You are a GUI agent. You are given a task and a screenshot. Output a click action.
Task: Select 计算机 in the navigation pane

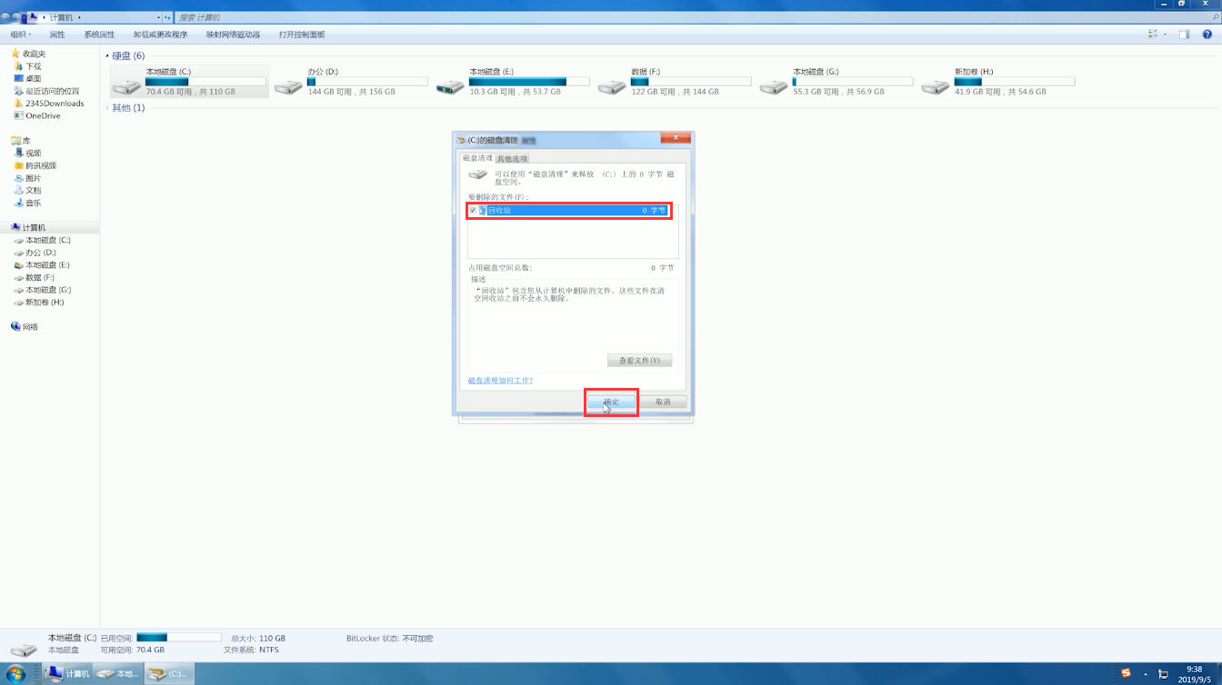click(28, 227)
